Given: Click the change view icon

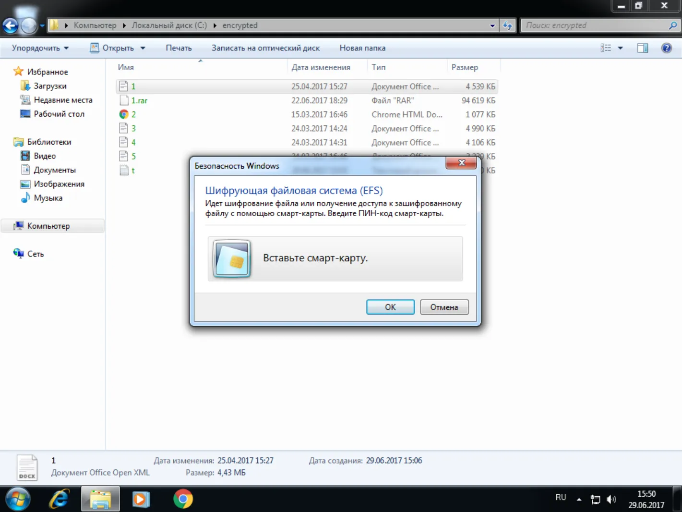Looking at the screenshot, I should 606,48.
